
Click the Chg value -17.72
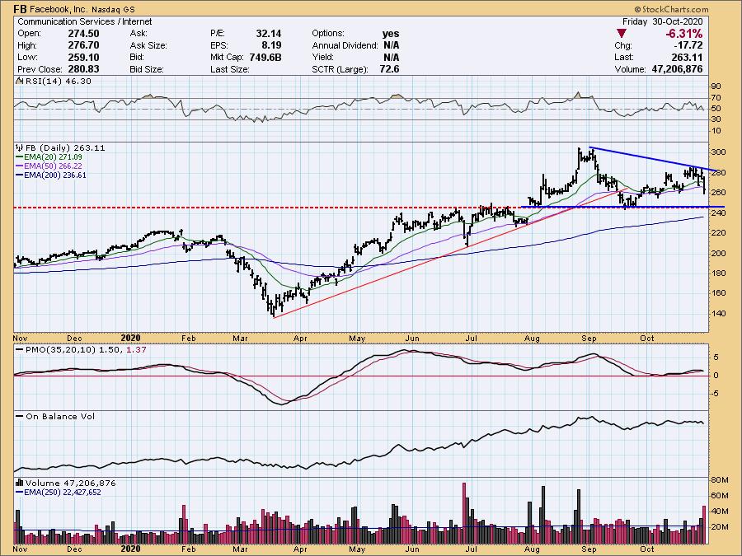click(688, 45)
